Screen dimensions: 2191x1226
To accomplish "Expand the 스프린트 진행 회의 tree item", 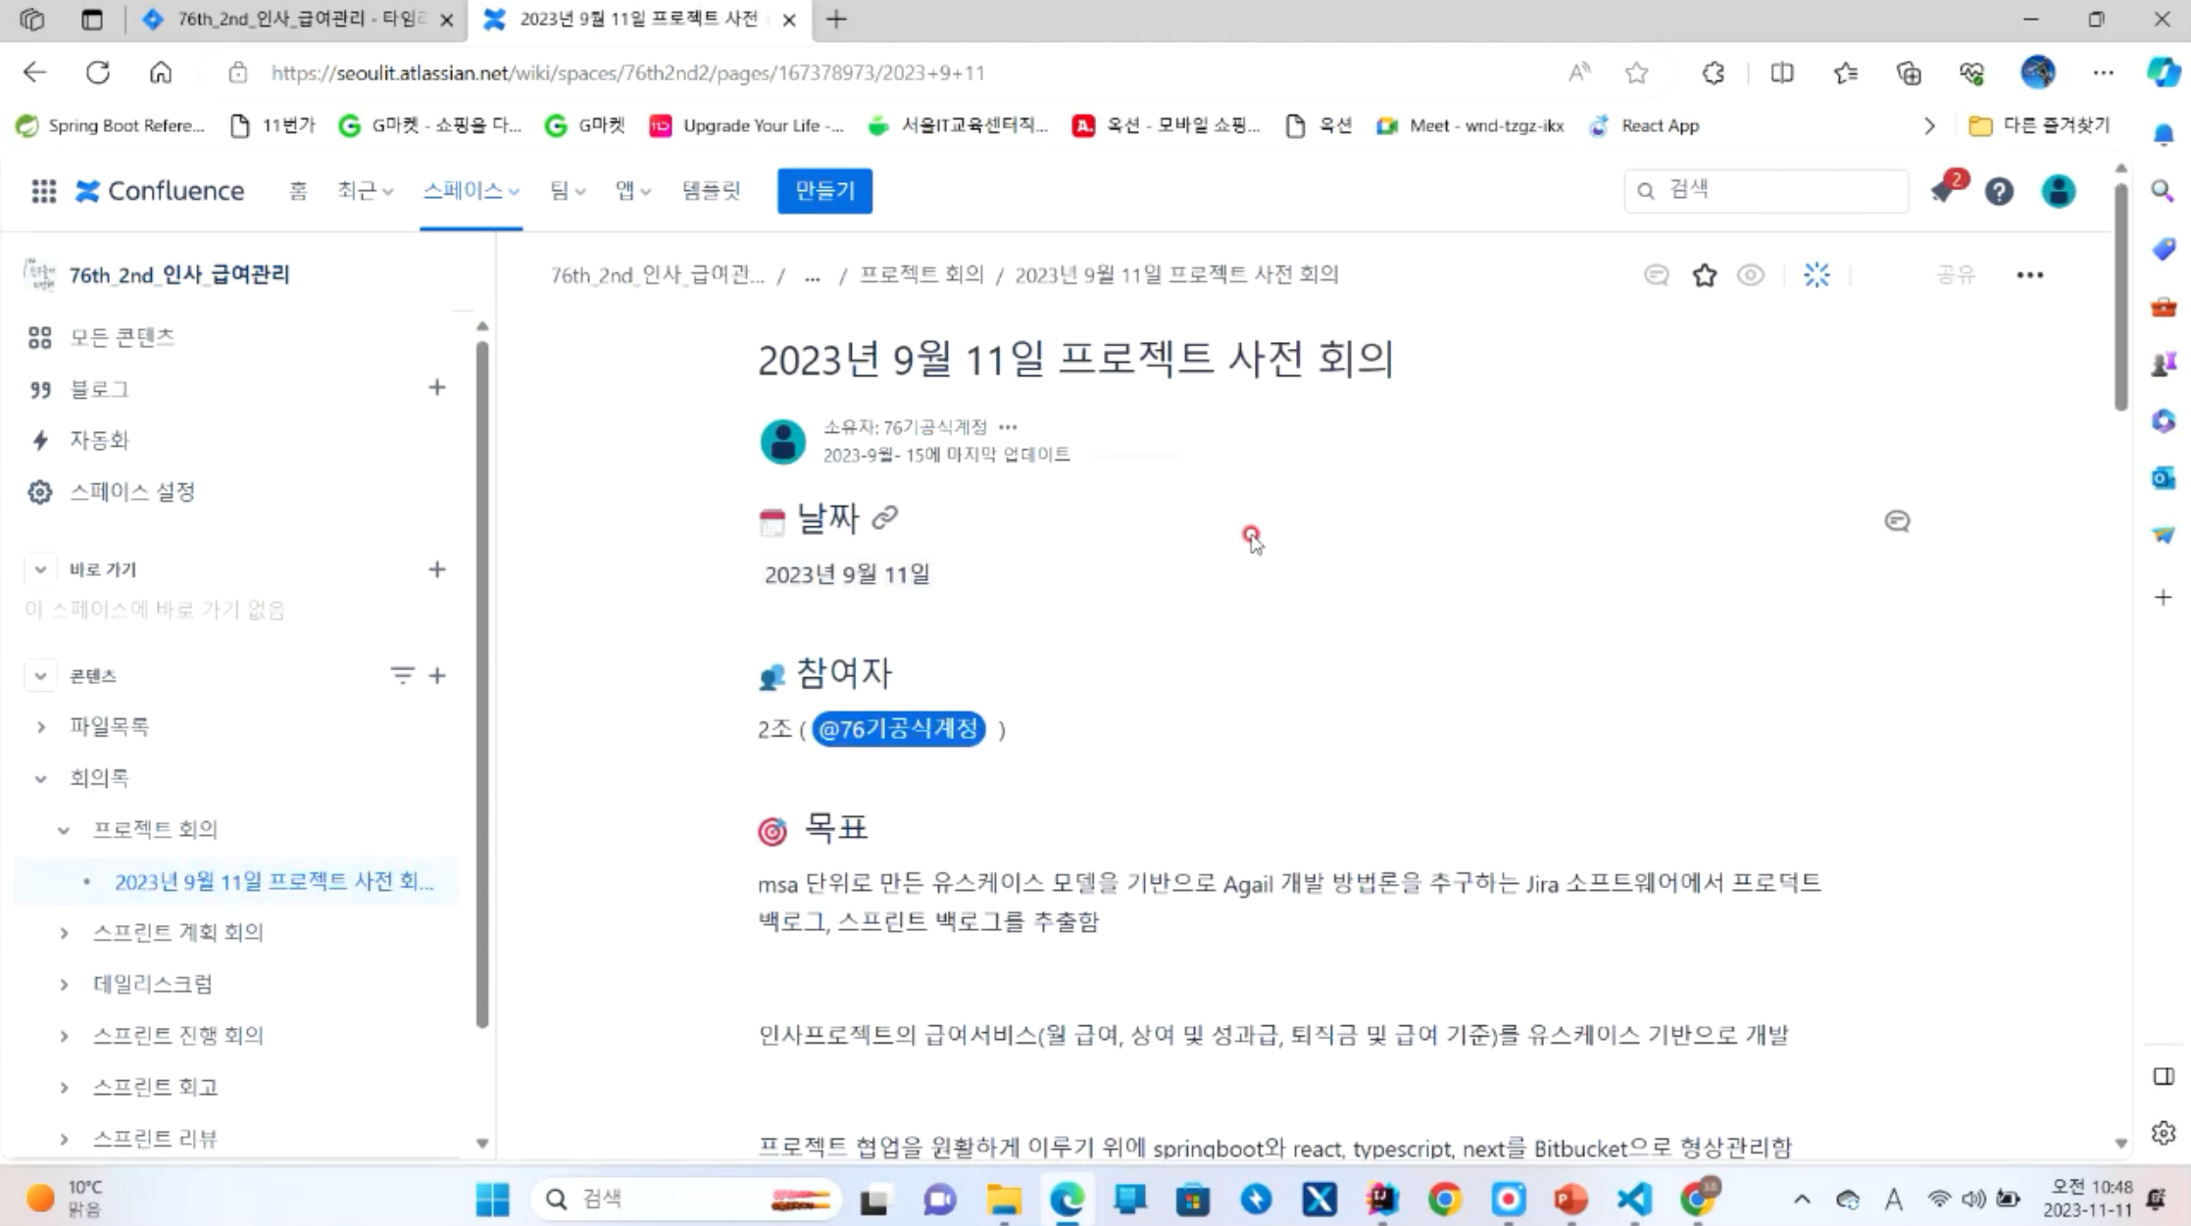I will pyautogui.click(x=64, y=1036).
